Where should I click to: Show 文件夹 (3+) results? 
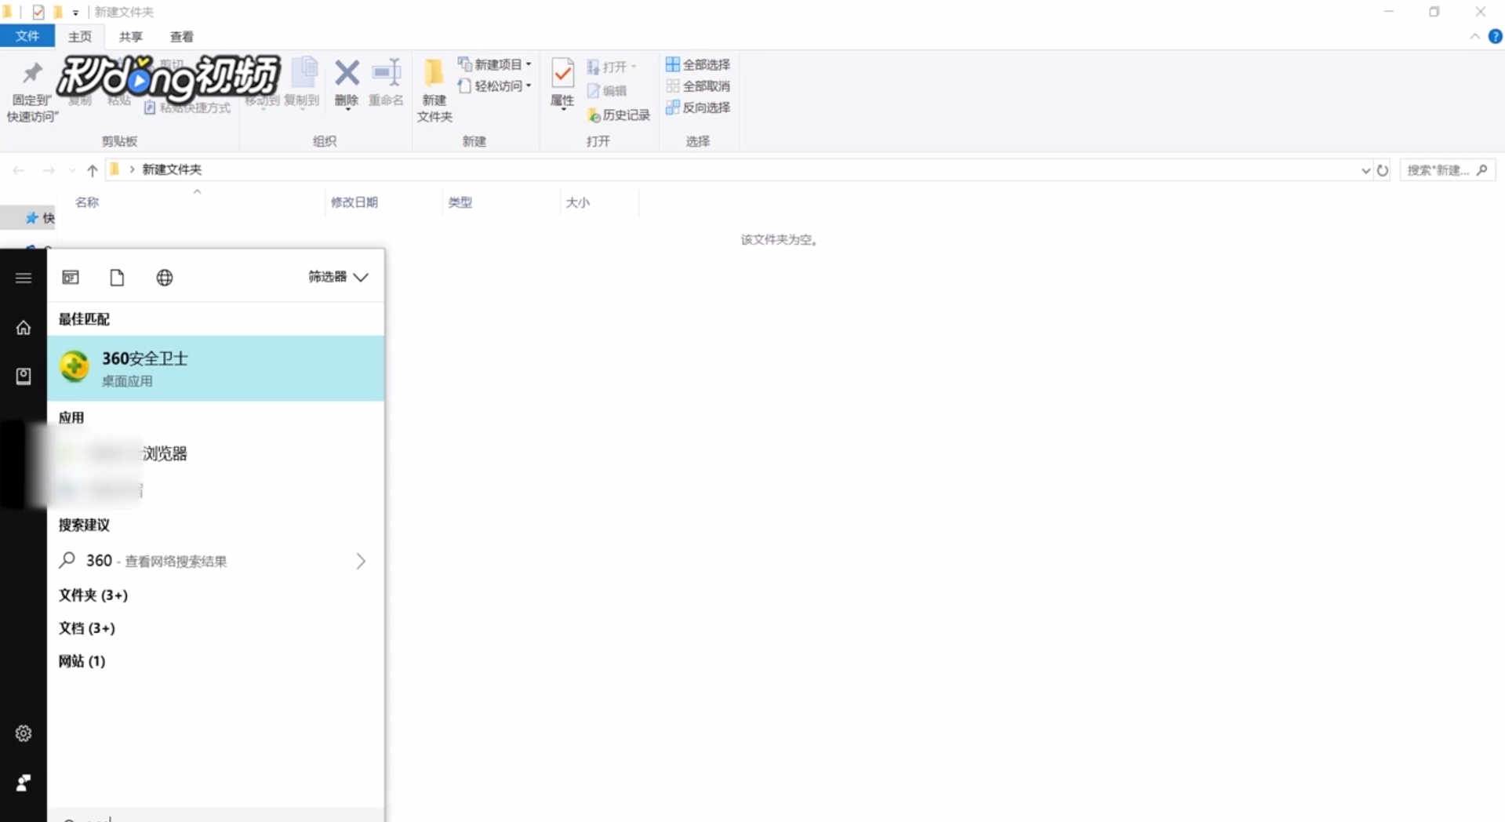93,595
